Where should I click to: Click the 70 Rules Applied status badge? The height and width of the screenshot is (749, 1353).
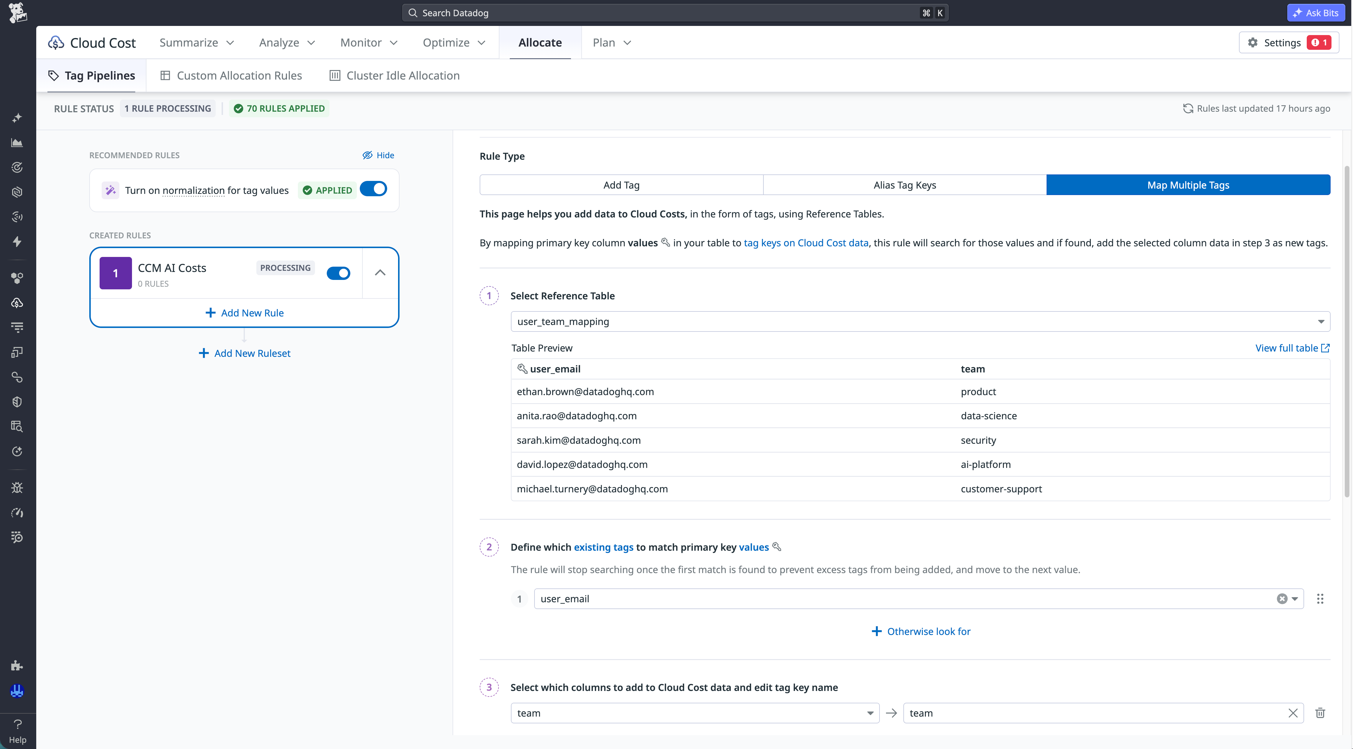(x=279, y=108)
